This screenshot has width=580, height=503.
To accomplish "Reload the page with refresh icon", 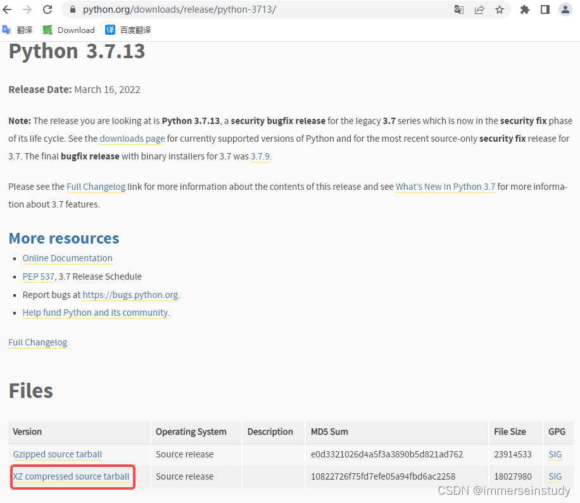I will point(47,9).
